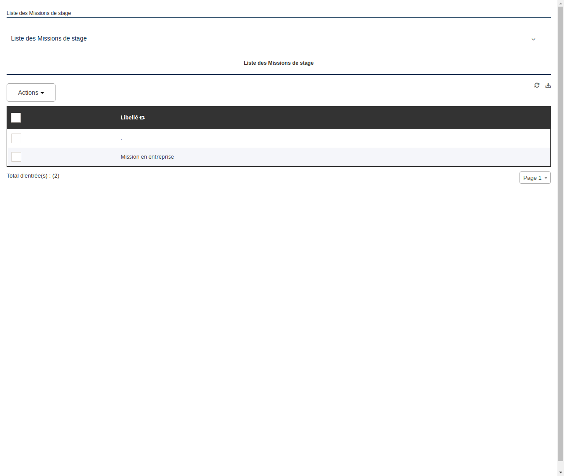Open the Actions dropdown menu
The image size is (564, 476).
click(31, 93)
